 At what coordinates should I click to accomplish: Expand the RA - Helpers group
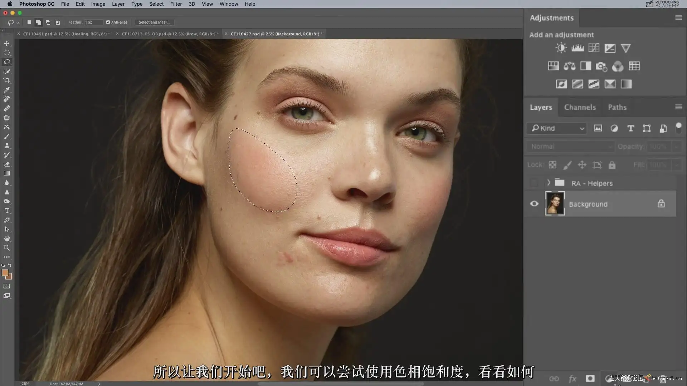(549, 183)
